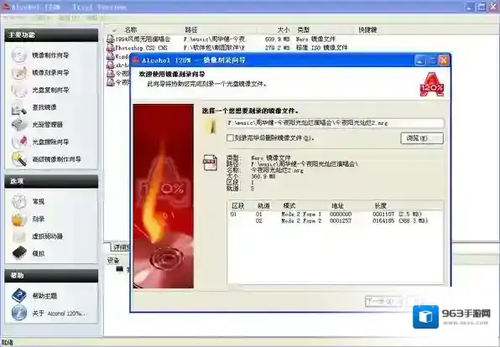Screen dimensions: 500x347
Task: Open 模拟 emulation options
Action: coord(39,254)
